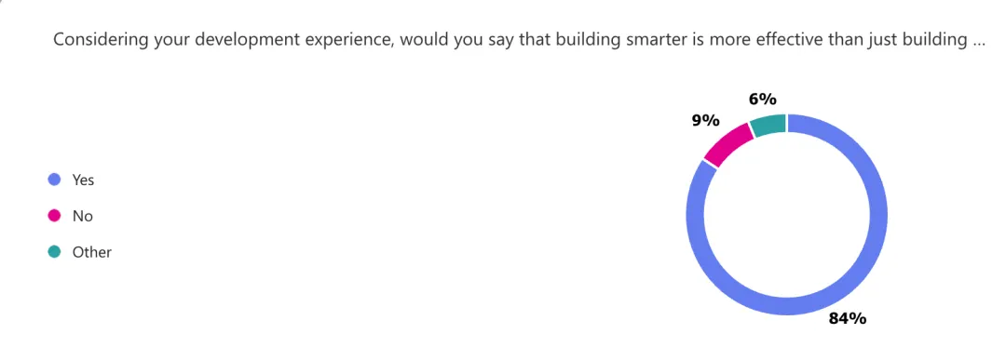Click the teal Other legend dot

[x=55, y=251]
